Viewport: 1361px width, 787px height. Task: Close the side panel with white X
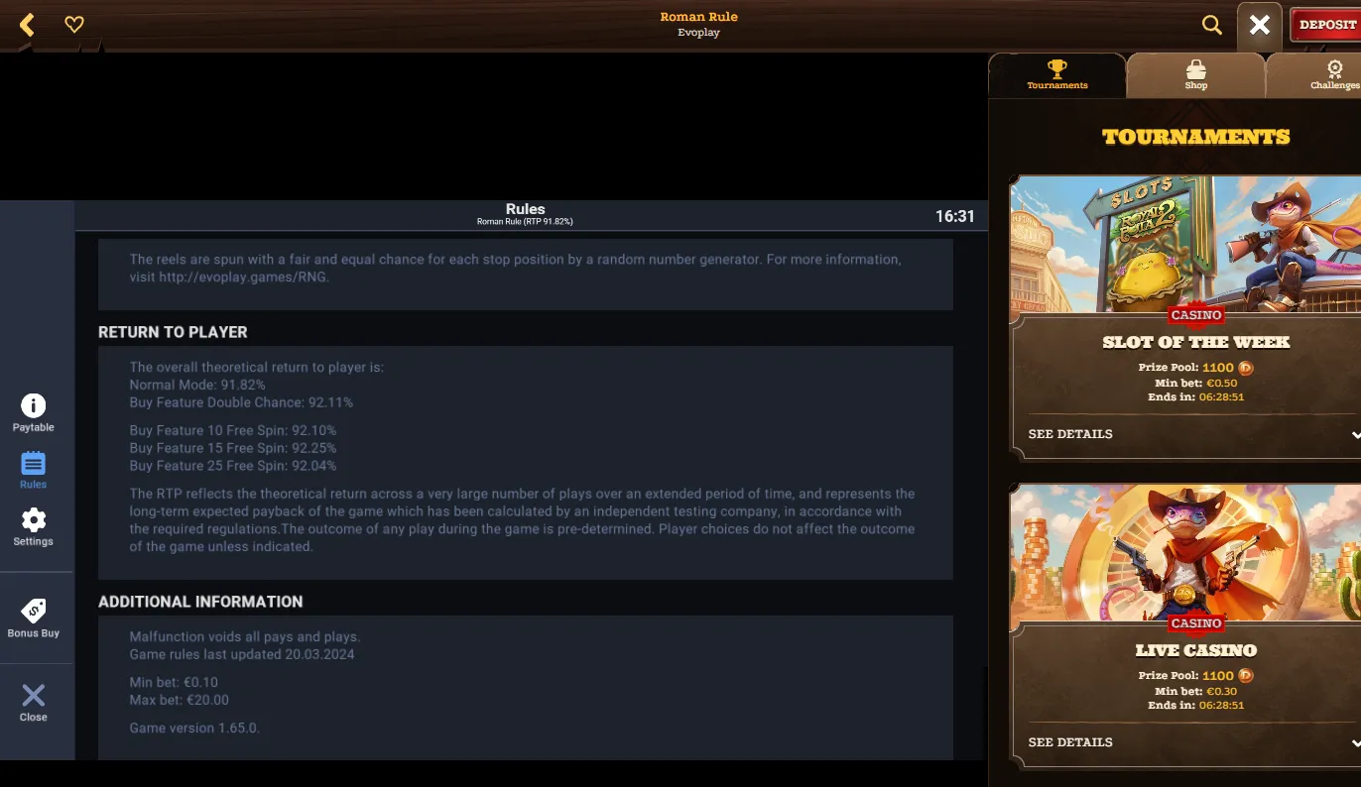(x=1260, y=25)
